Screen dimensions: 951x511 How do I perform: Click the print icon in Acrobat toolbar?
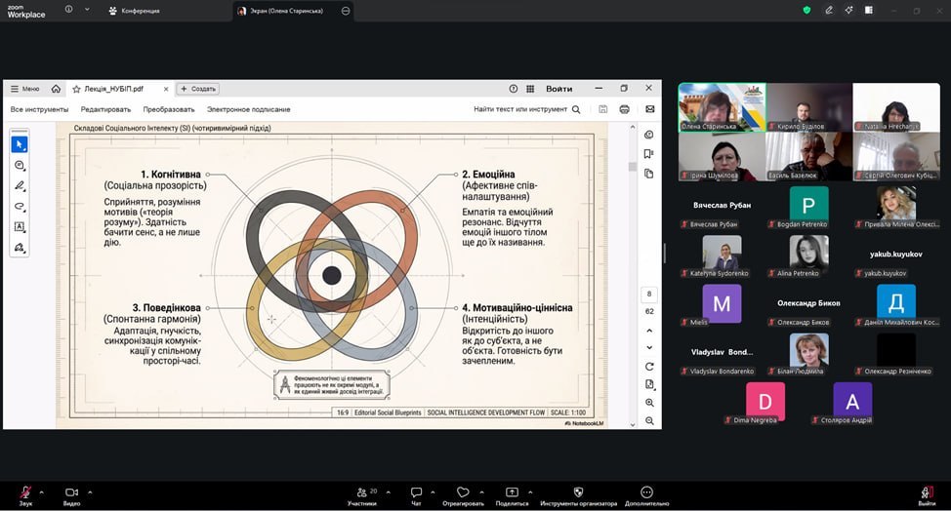[x=625, y=109]
